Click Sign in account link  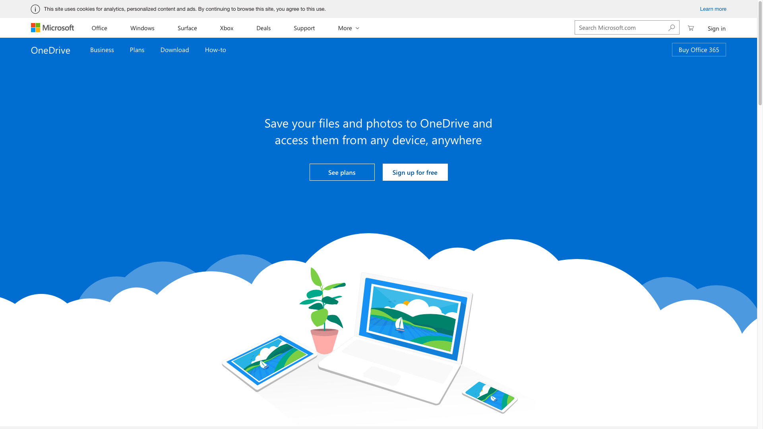coord(717,28)
